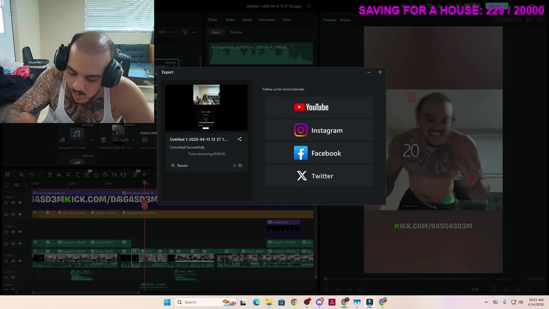Mute the Video 1 track
This screenshot has width=549, height=309.
point(13,261)
